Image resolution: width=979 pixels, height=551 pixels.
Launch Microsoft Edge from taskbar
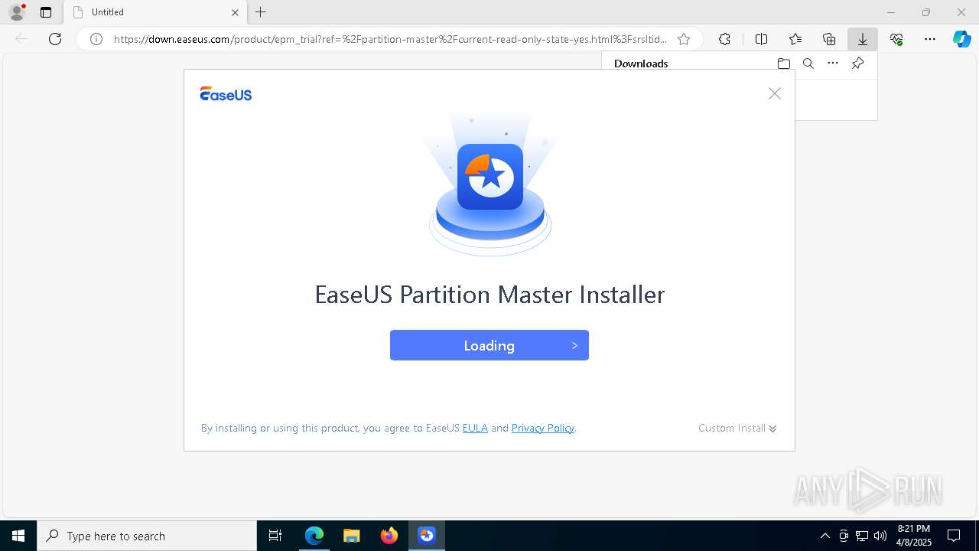(314, 536)
